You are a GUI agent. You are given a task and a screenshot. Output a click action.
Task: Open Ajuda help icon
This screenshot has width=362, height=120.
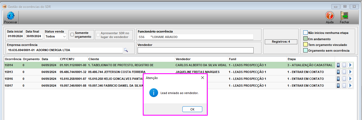pos(330,16)
